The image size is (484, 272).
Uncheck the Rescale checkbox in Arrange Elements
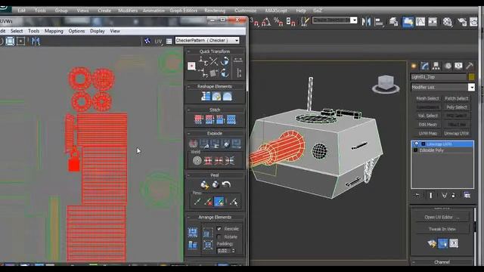point(219,228)
